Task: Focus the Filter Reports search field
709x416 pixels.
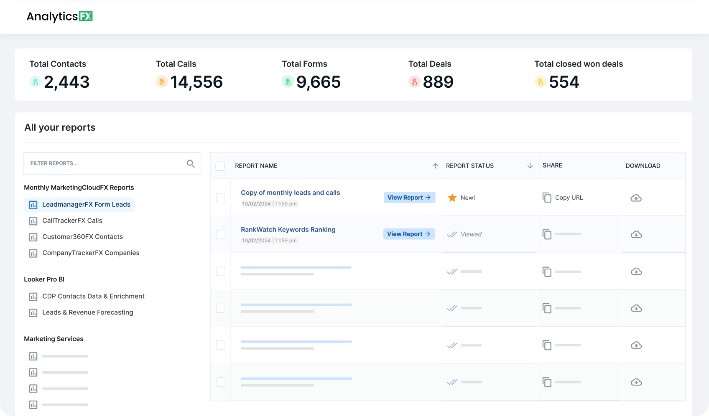Action: 105,164
